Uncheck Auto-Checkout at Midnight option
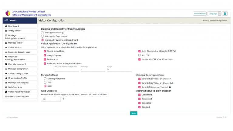 pos(140,51)
